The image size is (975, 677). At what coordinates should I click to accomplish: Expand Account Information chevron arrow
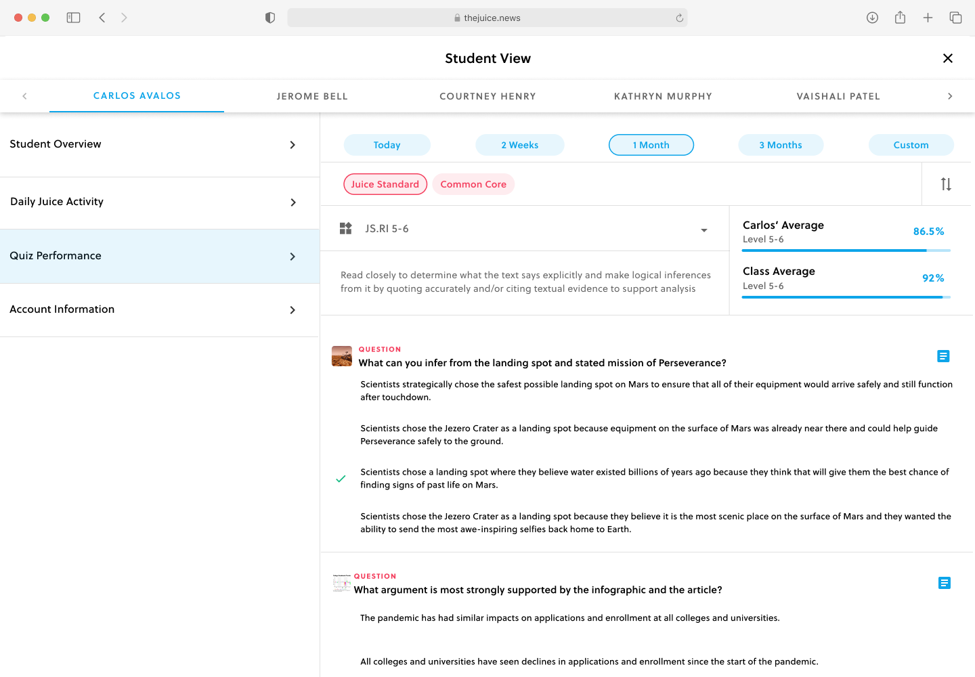coord(292,310)
